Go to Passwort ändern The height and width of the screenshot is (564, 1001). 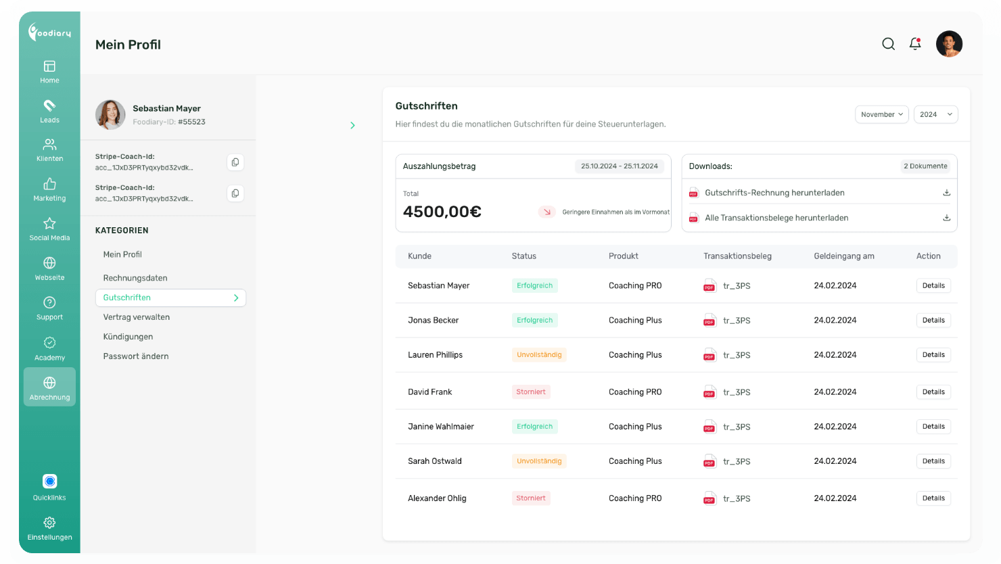tap(136, 356)
